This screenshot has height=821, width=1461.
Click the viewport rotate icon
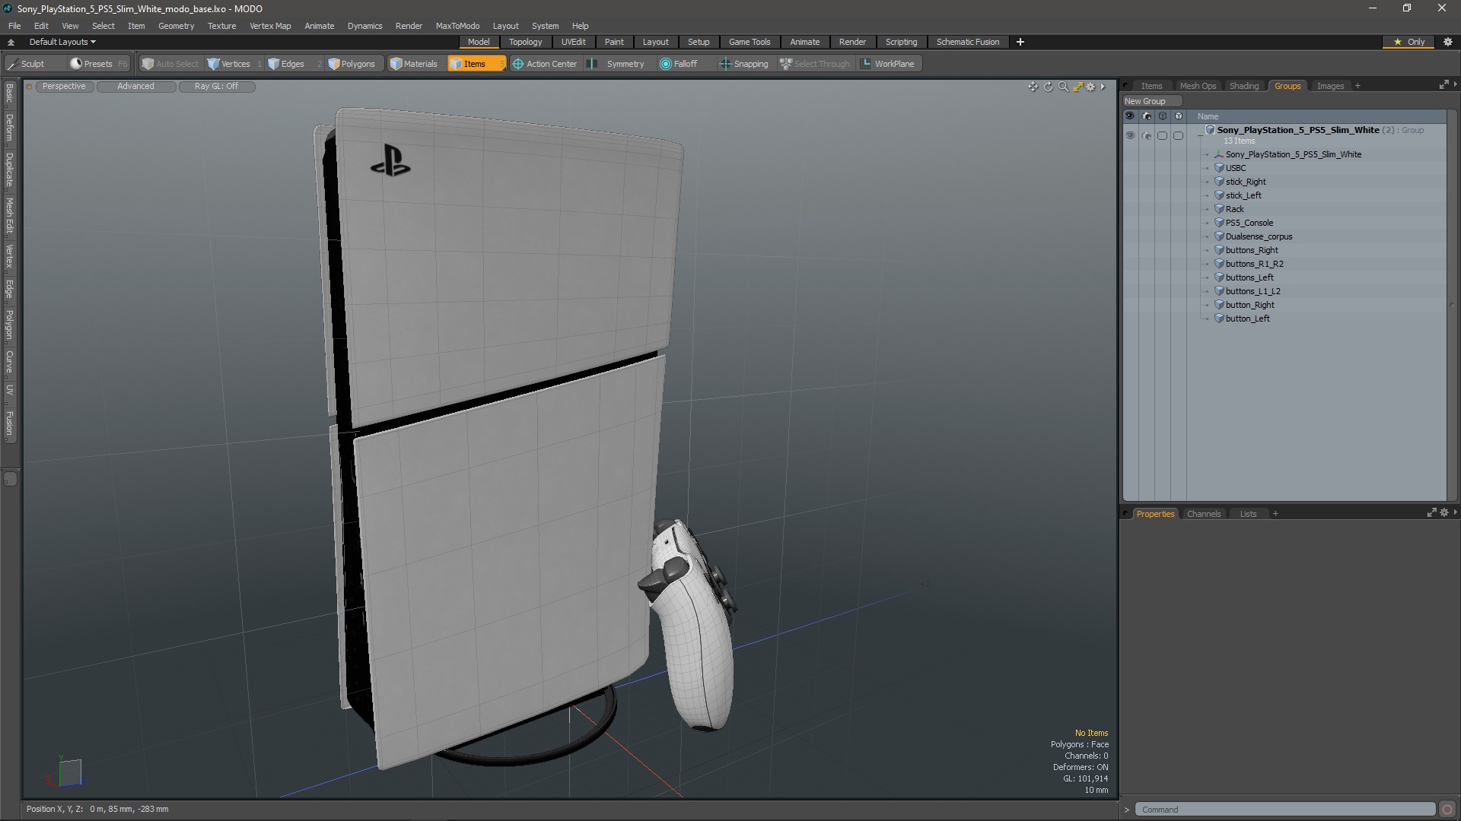(x=1048, y=87)
